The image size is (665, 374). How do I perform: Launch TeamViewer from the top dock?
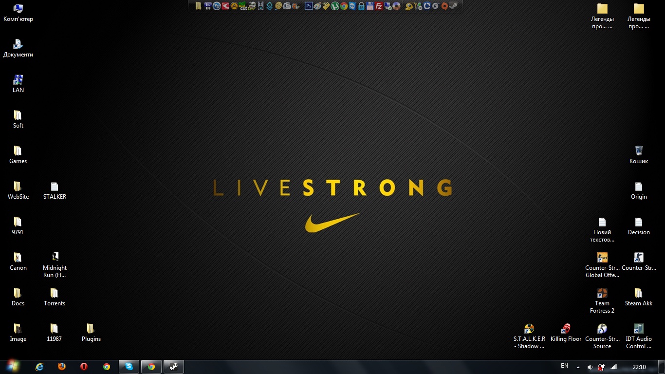(x=352, y=6)
